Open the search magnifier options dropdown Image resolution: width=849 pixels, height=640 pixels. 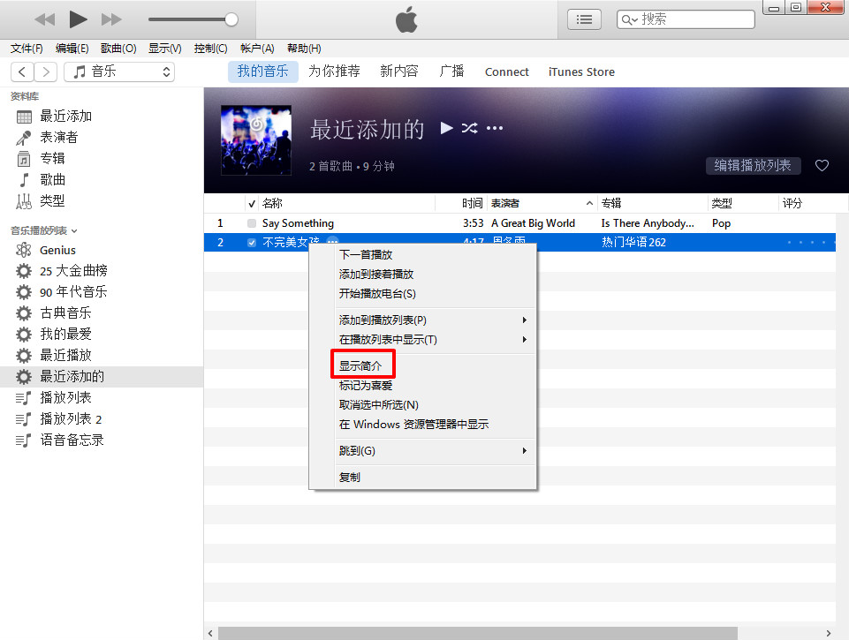pos(629,20)
